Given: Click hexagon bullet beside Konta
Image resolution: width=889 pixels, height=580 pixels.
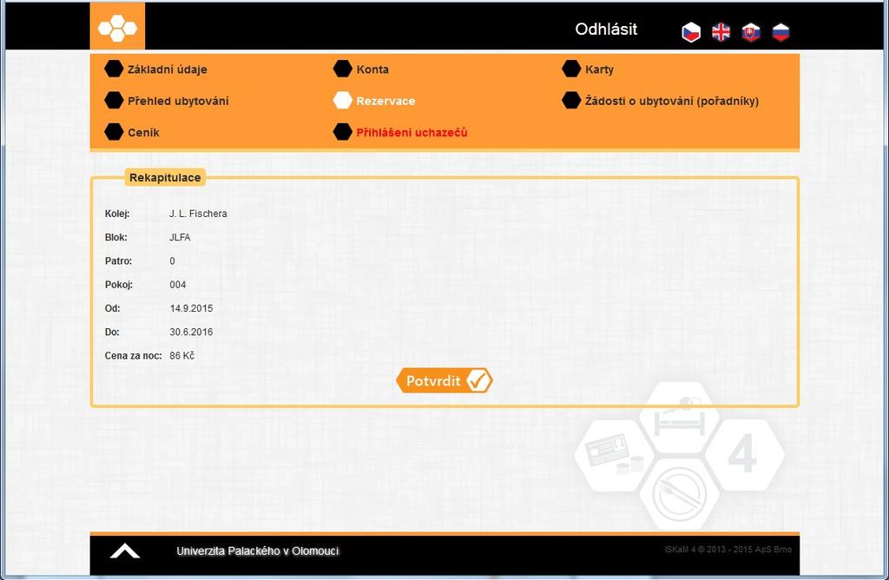Looking at the screenshot, I should pos(342,69).
